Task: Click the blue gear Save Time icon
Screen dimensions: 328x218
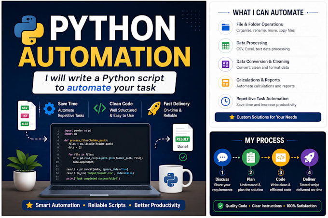Action: 49,109
